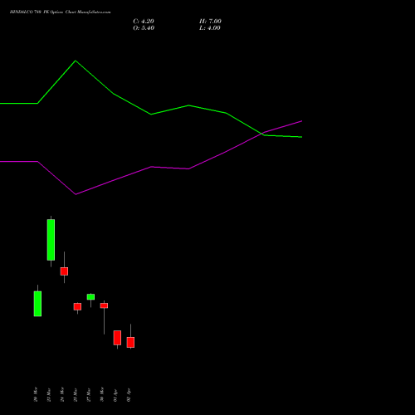This screenshot has height=415, width=415.
Task: Click the lowest point of the purple line
Action: (x=76, y=194)
